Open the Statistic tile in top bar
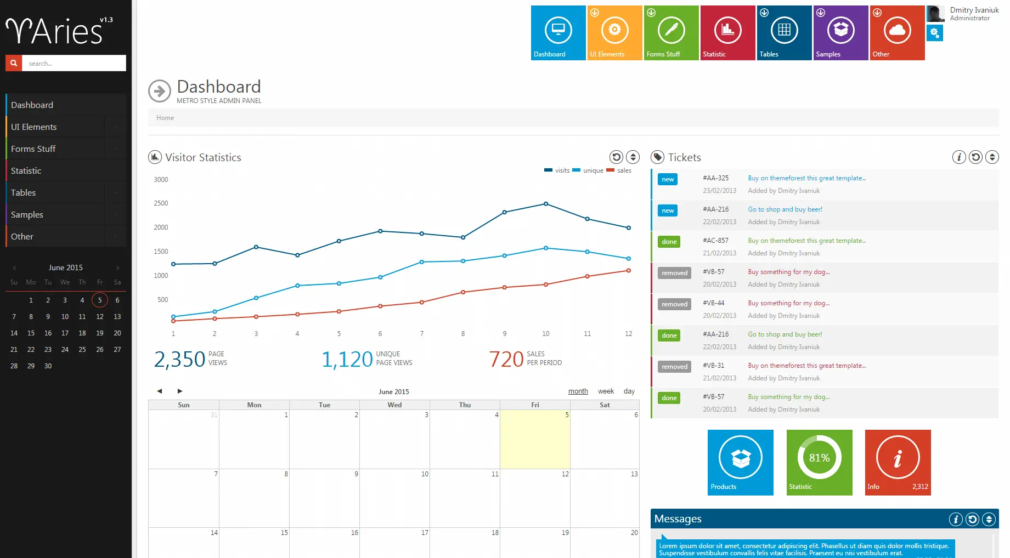This screenshot has width=1010, height=558. tap(727, 33)
